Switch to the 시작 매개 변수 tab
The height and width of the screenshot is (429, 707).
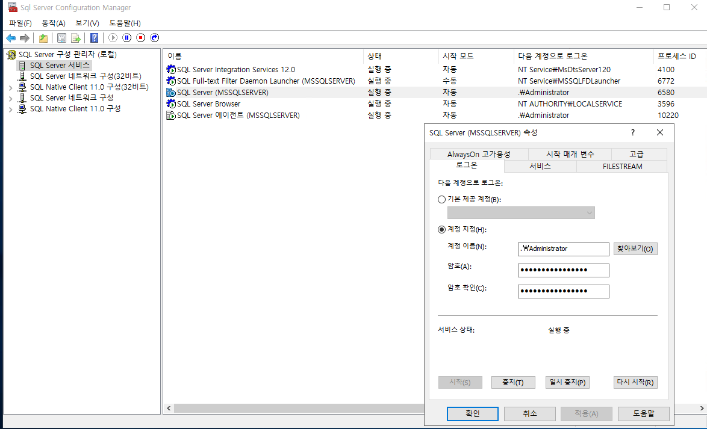point(570,154)
